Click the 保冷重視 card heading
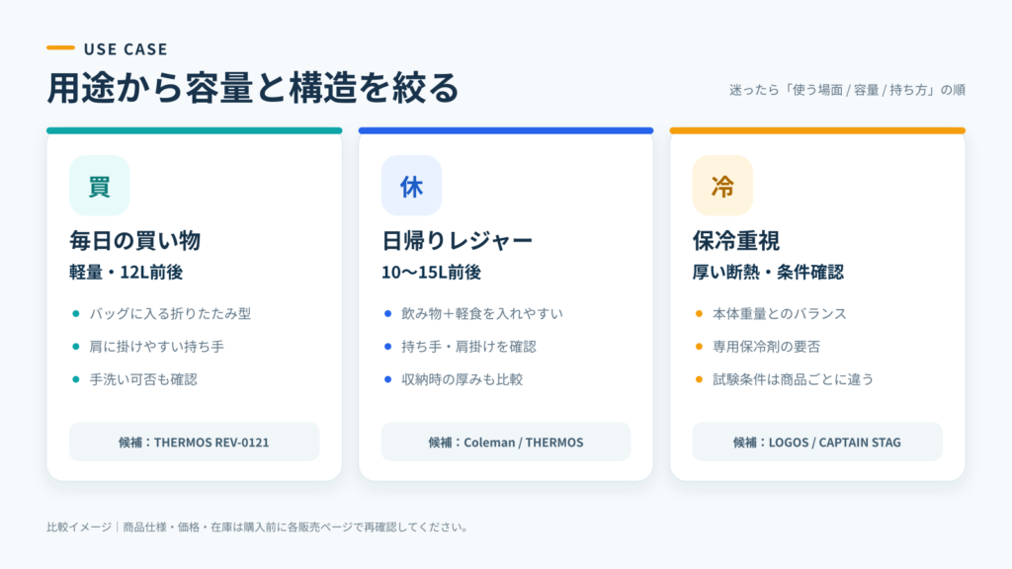The height and width of the screenshot is (569, 1012). pos(736,241)
